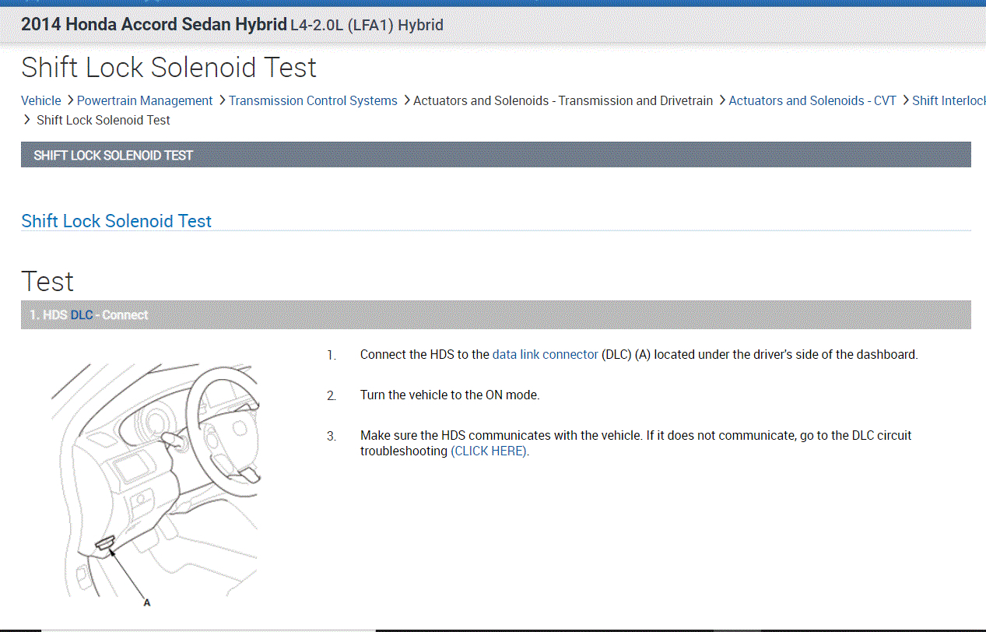Click the chevron before Powertrain Management
The image size is (986, 632).
(69, 100)
